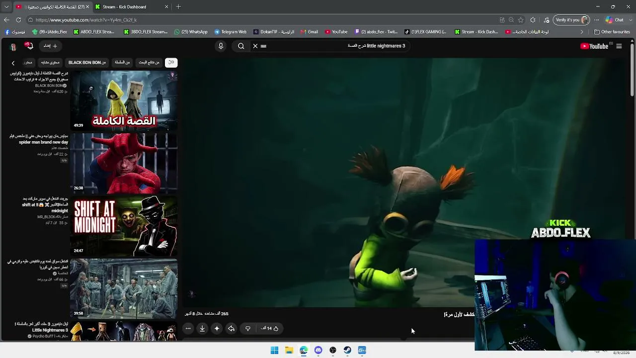
Task: Open the Spider-Man video thumbnail
Action: [x=124, y=163]
